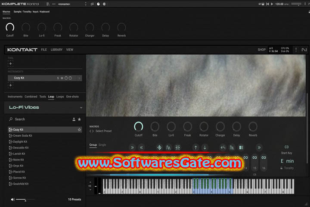Switch to the Tools browser tab
The image size is (310, 207).
43,97
